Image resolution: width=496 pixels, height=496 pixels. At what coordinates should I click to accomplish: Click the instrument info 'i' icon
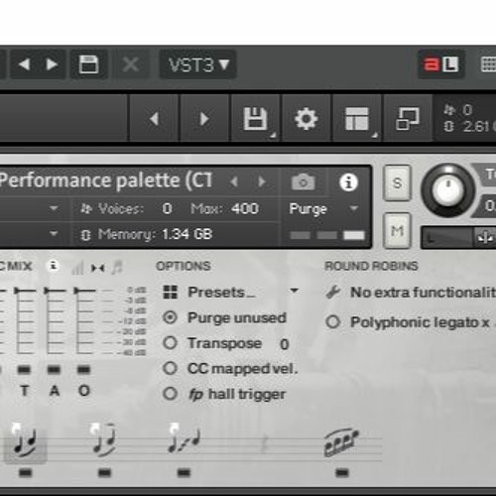348,182
